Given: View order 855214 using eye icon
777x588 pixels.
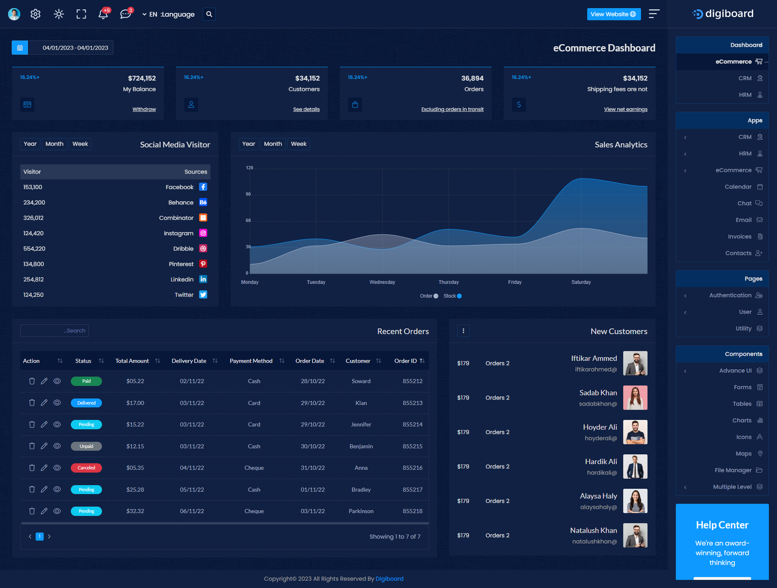Looking at the screenshot, I should pos(57,425).
